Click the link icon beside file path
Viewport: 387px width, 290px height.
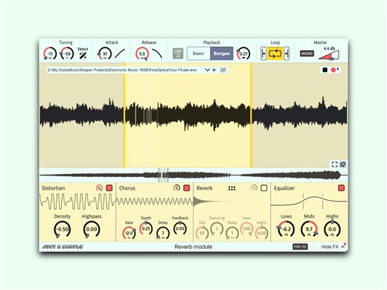coord(223,70)
